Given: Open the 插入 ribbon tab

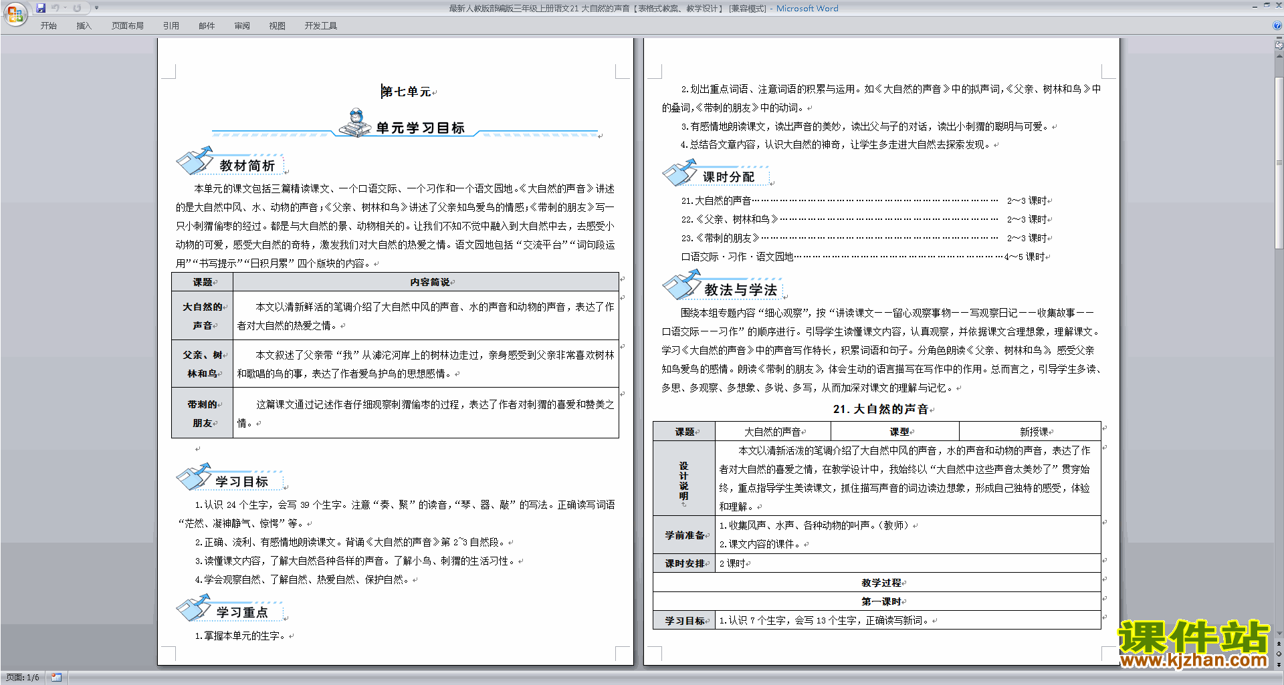Looking at the screenshot, I should click(84, 25).
